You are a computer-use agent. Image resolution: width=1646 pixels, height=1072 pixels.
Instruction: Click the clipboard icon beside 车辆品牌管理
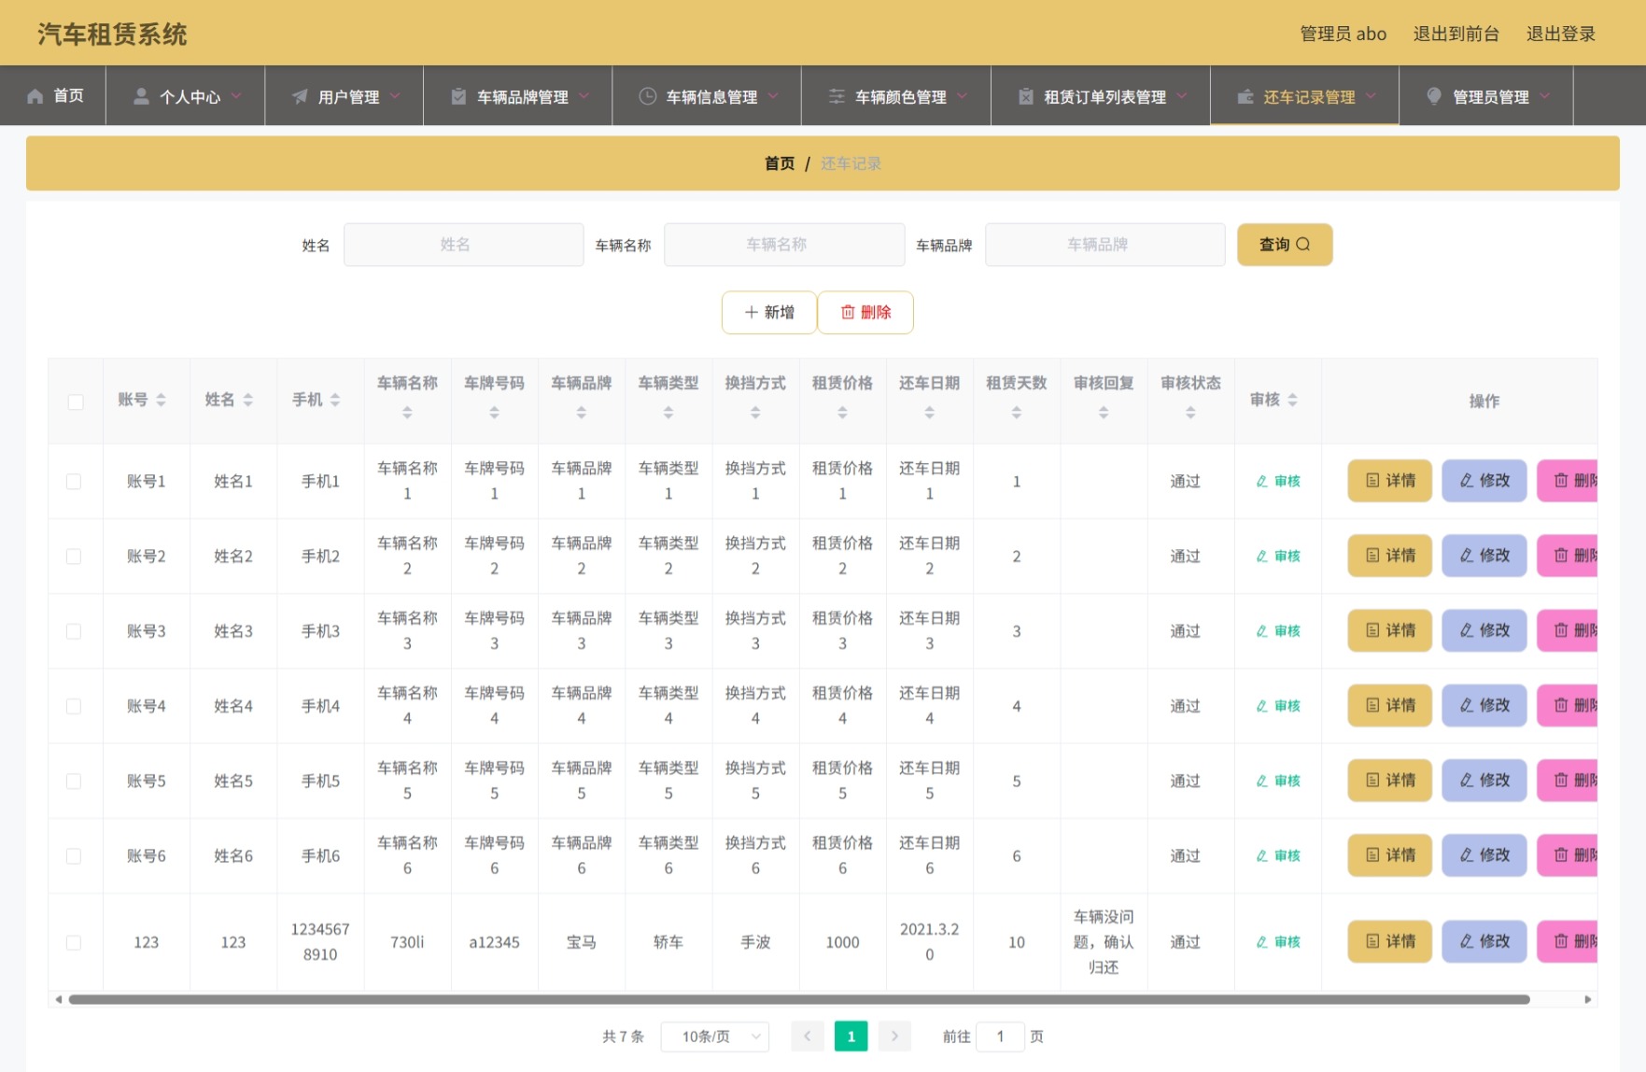(458, 96)
